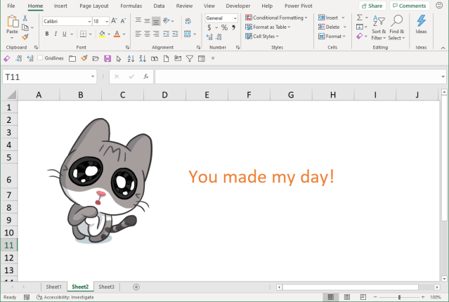This screenshot has height=302, width=449.
Task: Switch to the Formulas ribbon tab
Action: [131, 6]
